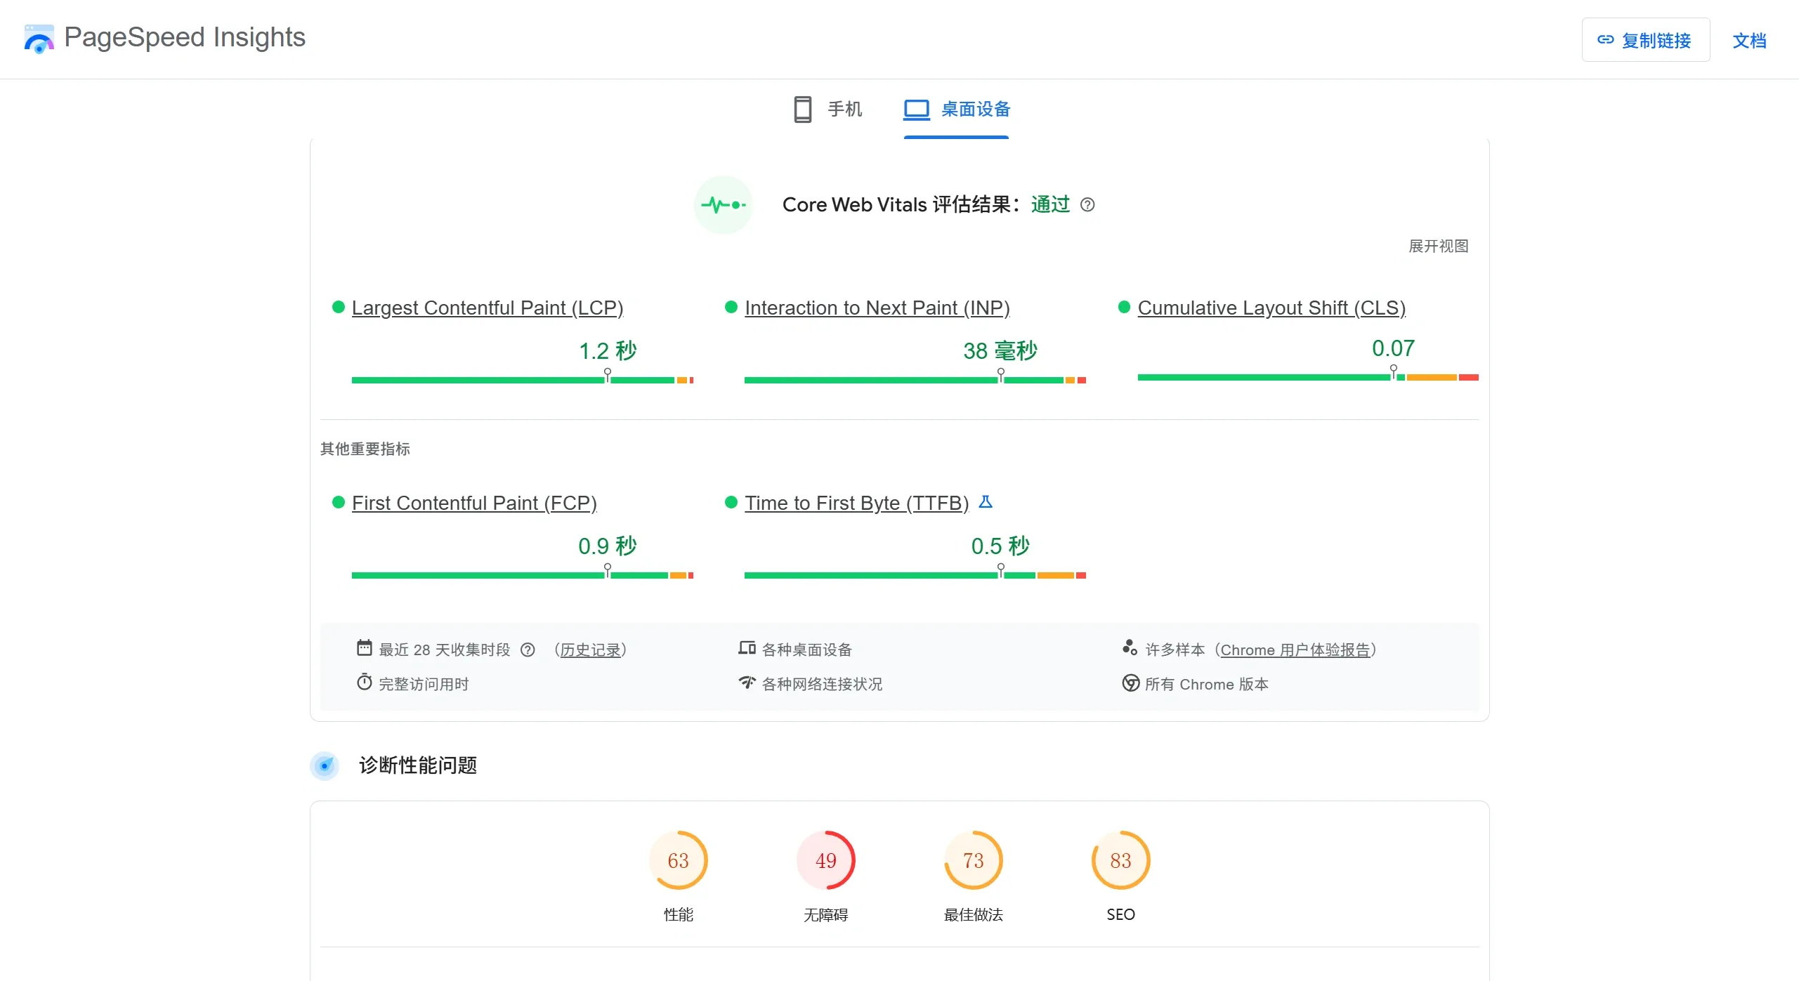The image size is (1799, 981).
Task: Click the 诊断性能问题 radar icon
Action: (325, 765)
